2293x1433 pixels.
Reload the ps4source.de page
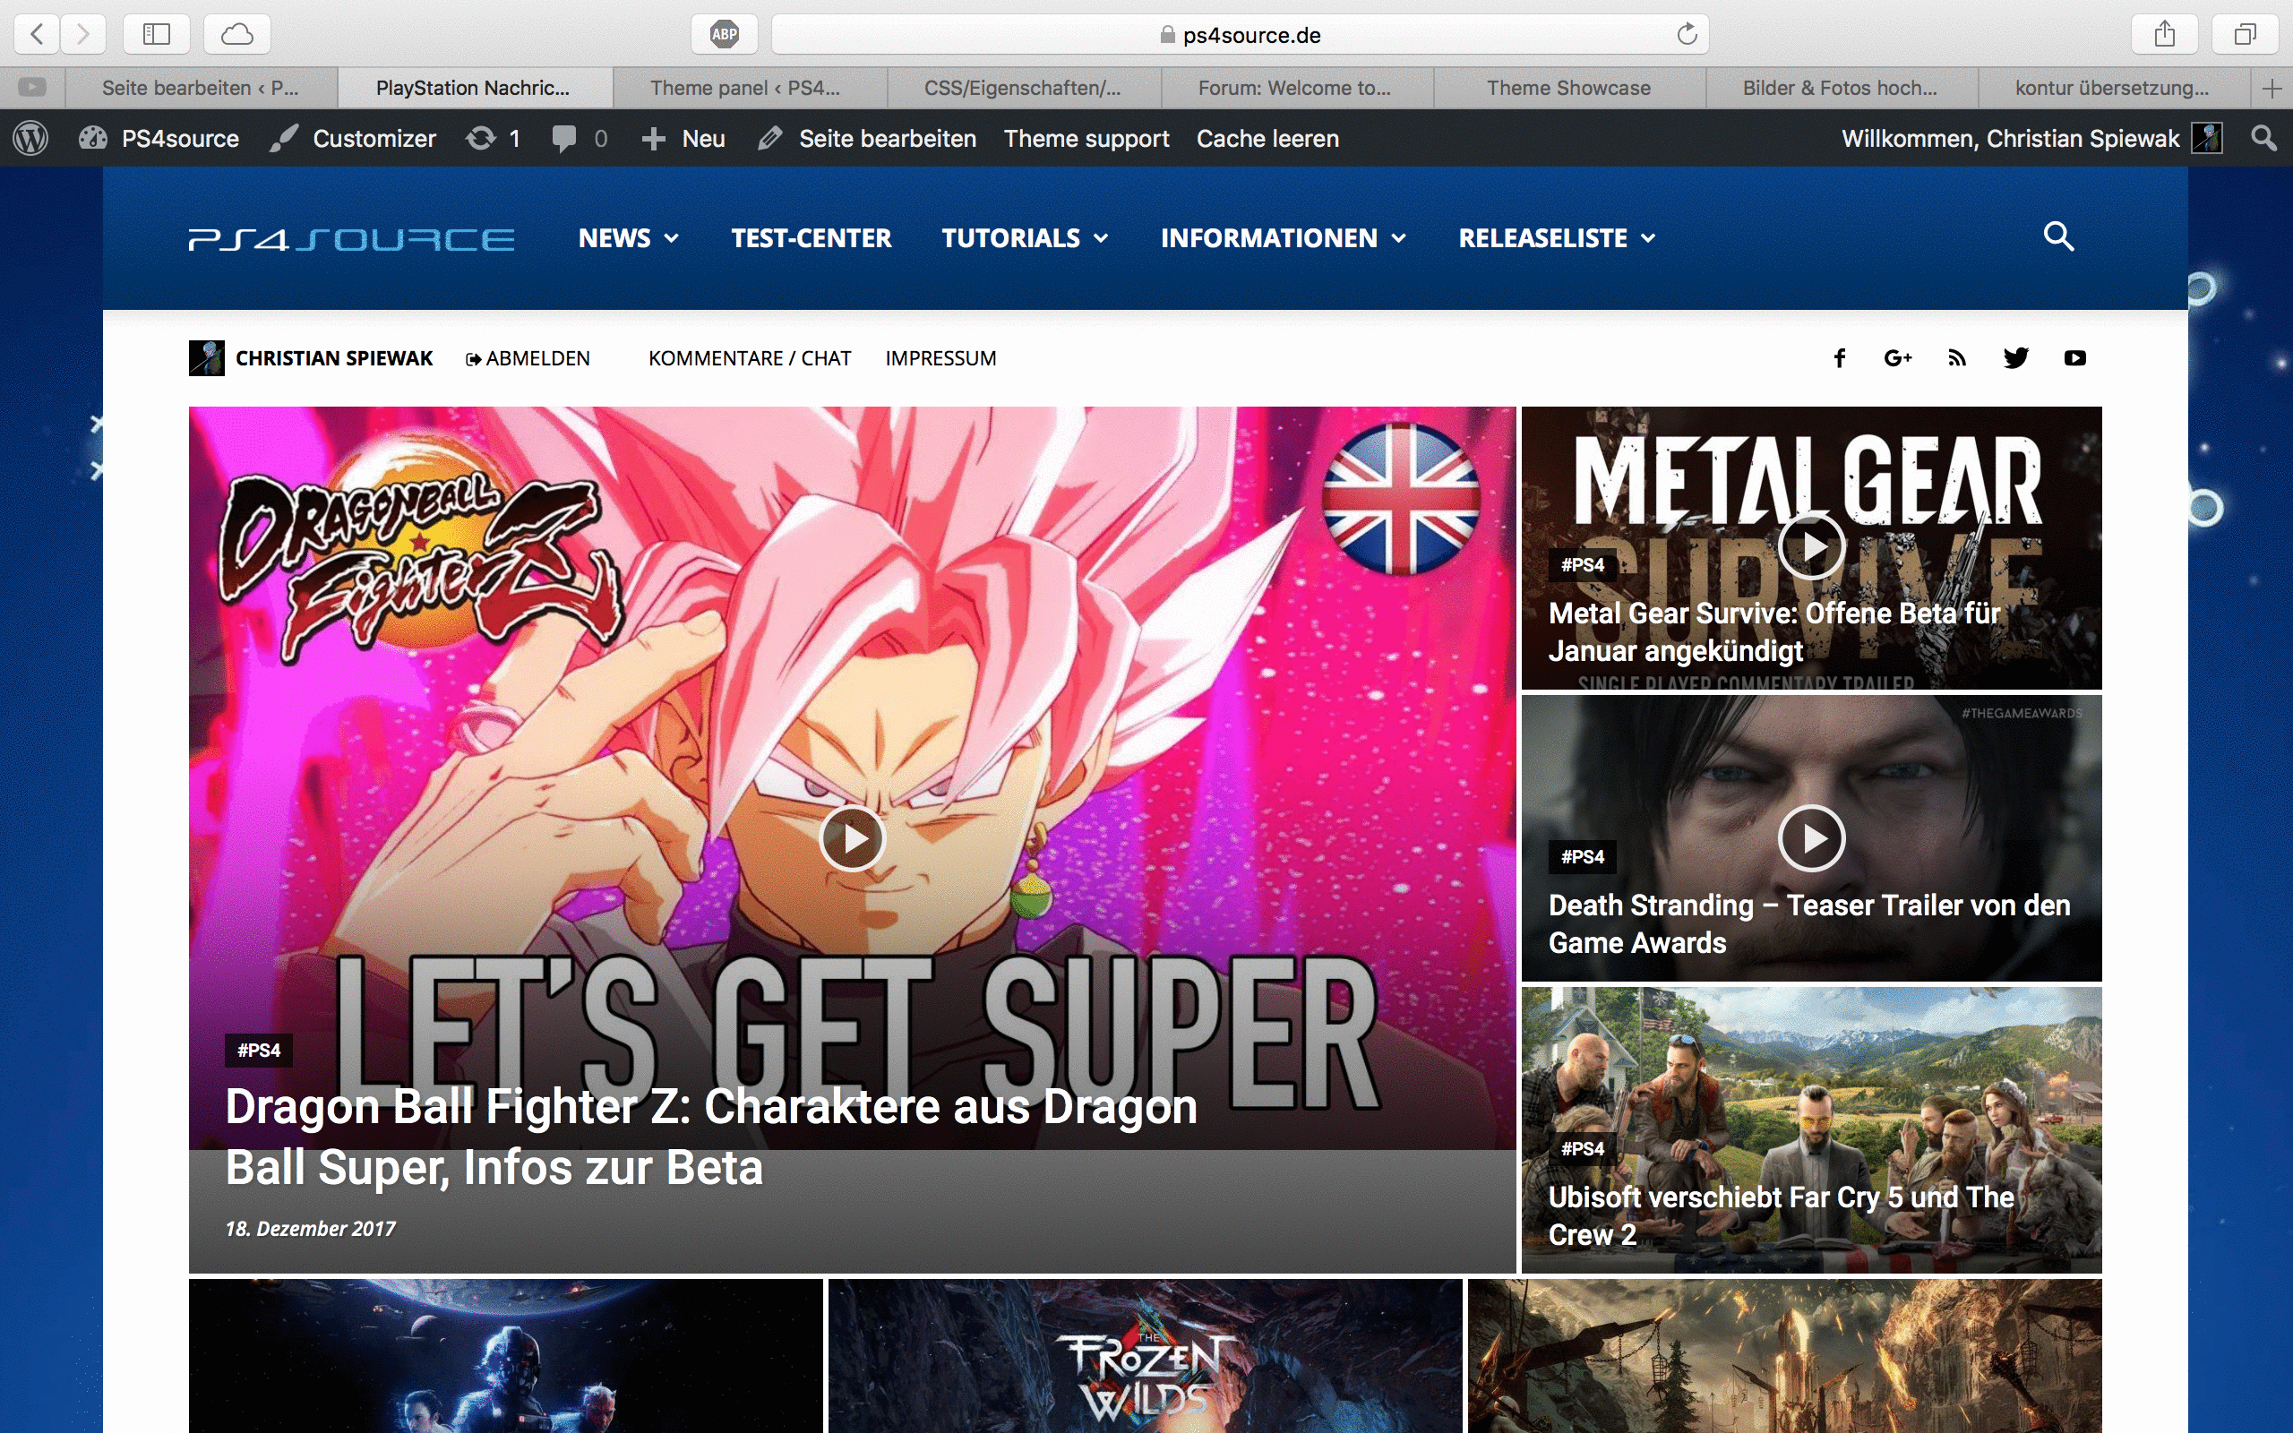[x=1687, y=35]
